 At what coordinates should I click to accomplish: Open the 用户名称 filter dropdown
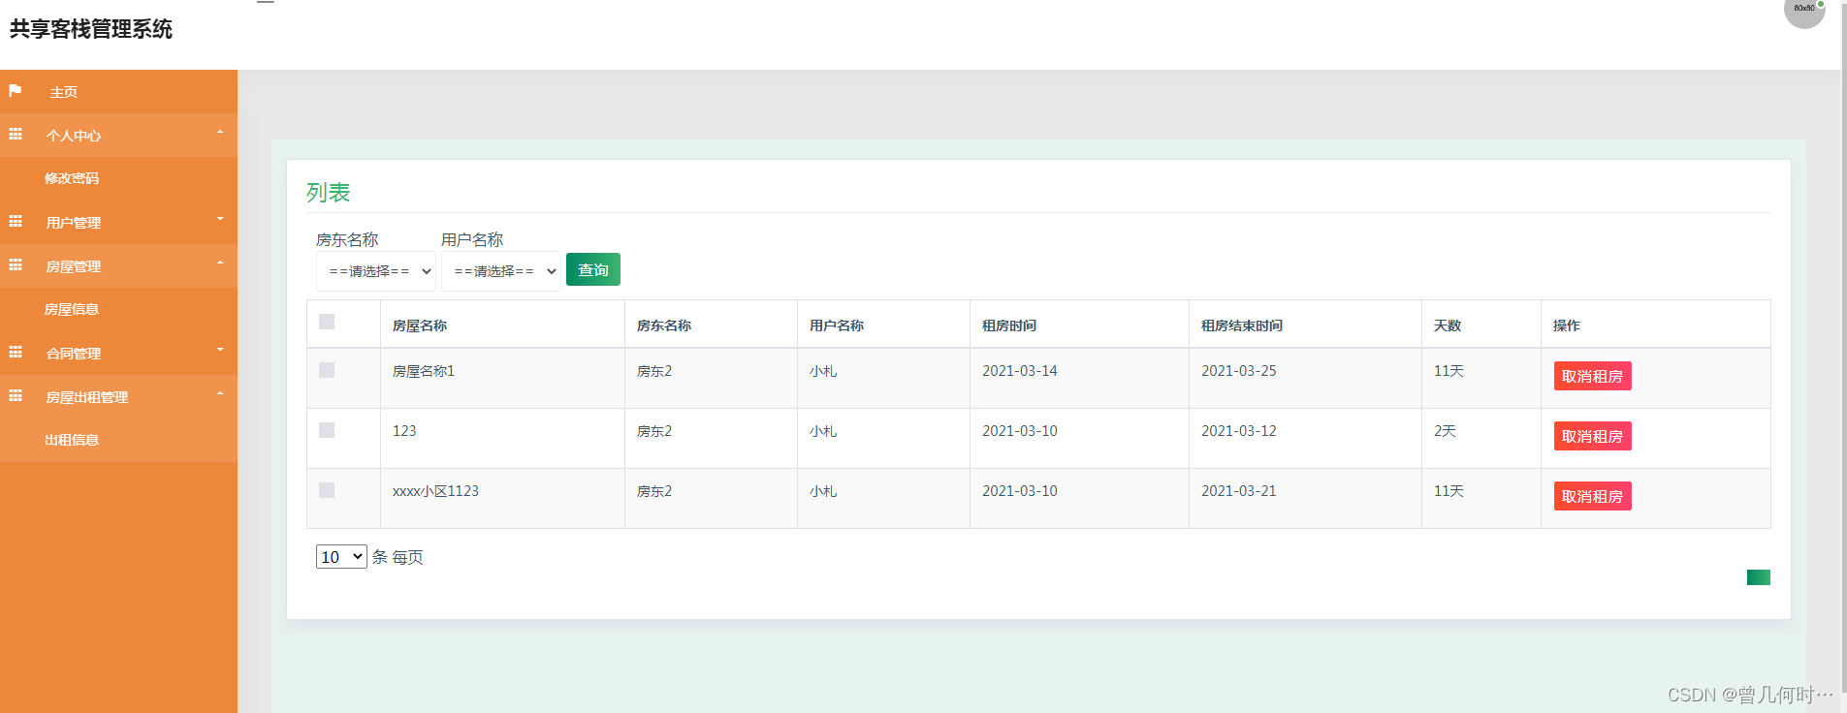coord(501,271)
